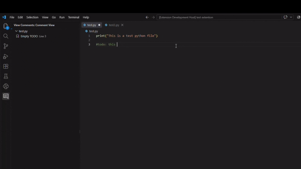This screenshot has width=301, height=169.
Task: Click the Python file icon on the test2.py tab
Action: point(106,25)
